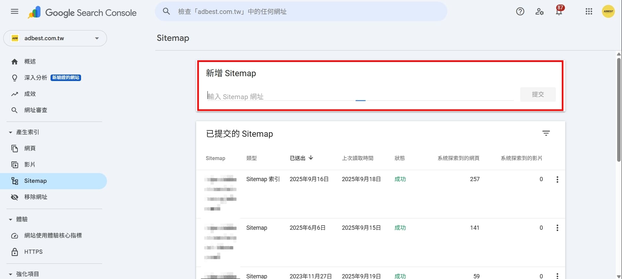This screenshot has width=622, height=279.
Task: Click the 2025年9月19日 last read date
Action: coord(361,276)
